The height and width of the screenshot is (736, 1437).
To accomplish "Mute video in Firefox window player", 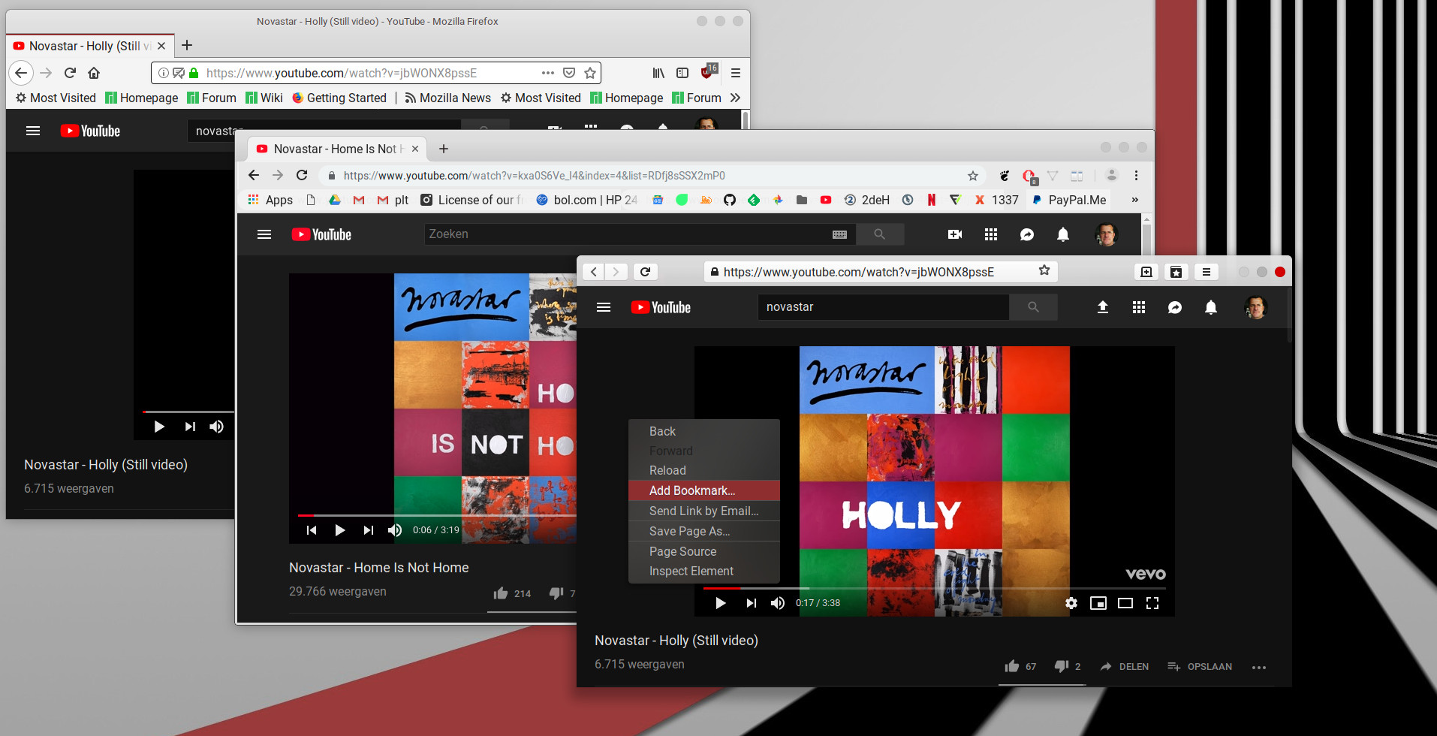I will tap(217, 427).
